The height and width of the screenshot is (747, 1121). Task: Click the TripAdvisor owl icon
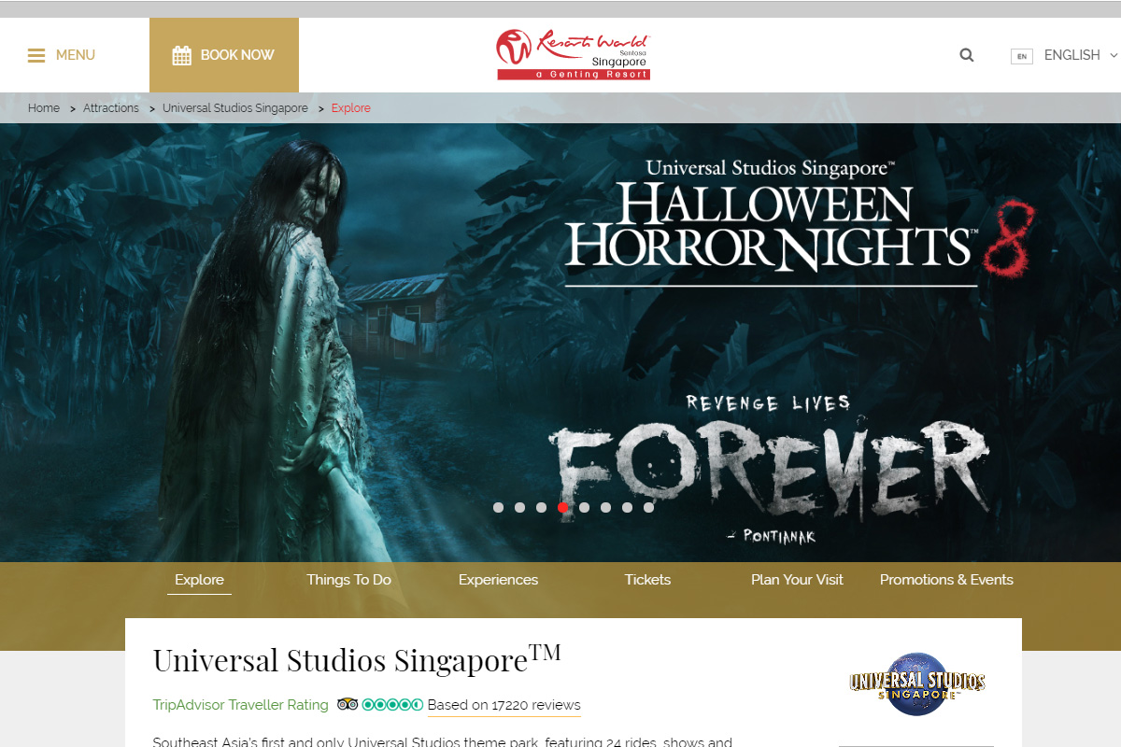pos(348,705)
